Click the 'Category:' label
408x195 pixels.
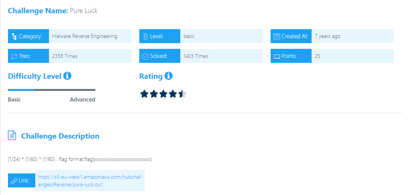coord(30,36)
